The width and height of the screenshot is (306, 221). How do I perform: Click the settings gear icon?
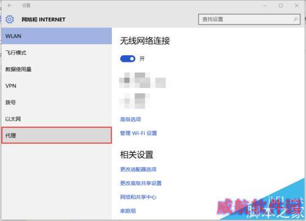pyautogui.click(x=10, y=20)
